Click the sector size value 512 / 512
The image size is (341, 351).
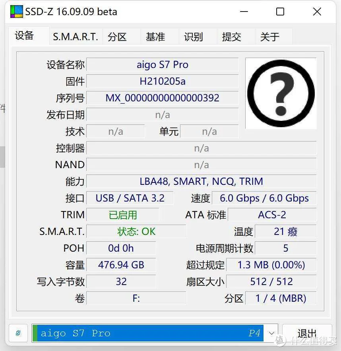tap(271, 281)
